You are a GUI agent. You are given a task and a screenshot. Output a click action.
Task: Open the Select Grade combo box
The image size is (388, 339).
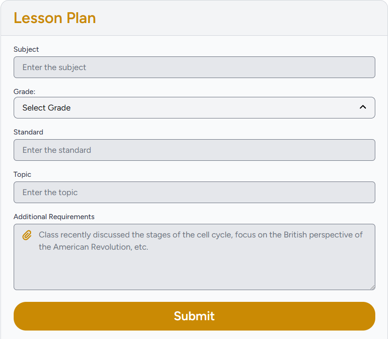(194, 108)
